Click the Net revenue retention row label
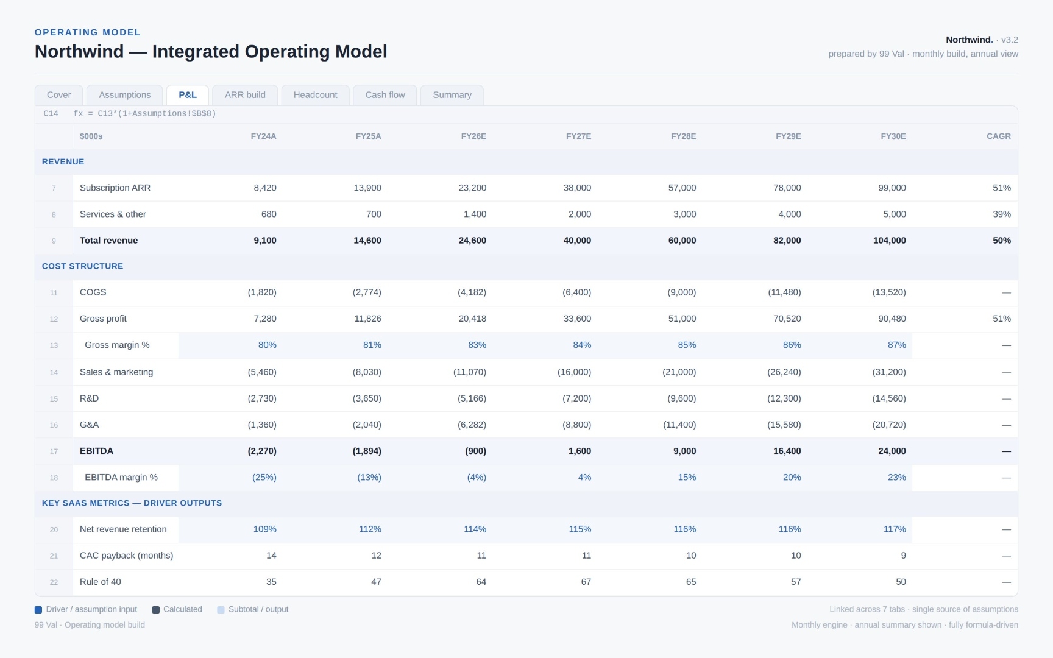 [x=123, y=529]
